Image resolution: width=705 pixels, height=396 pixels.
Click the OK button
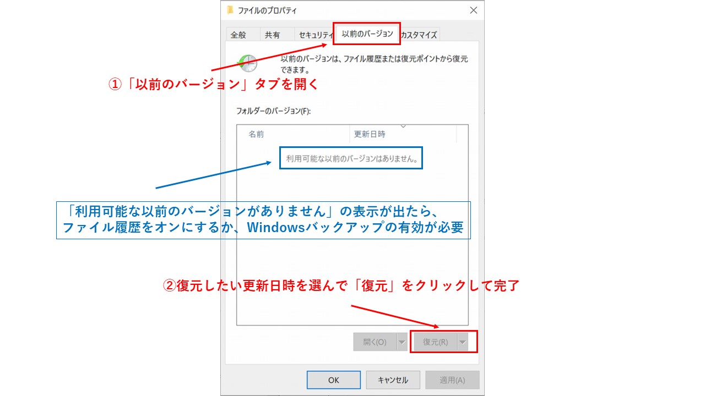[x=334, y=380]
